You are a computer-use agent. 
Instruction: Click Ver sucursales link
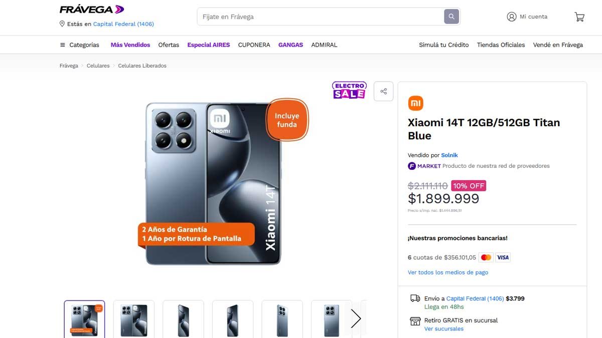(x=444, y=328)
